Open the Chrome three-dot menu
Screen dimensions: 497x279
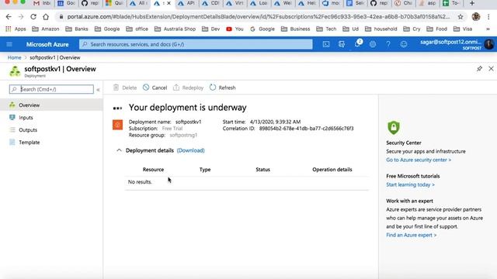(488, 17)
